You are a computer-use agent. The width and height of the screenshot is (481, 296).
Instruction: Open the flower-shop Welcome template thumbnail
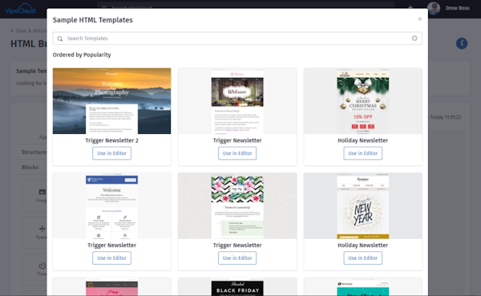click(237, 101)
